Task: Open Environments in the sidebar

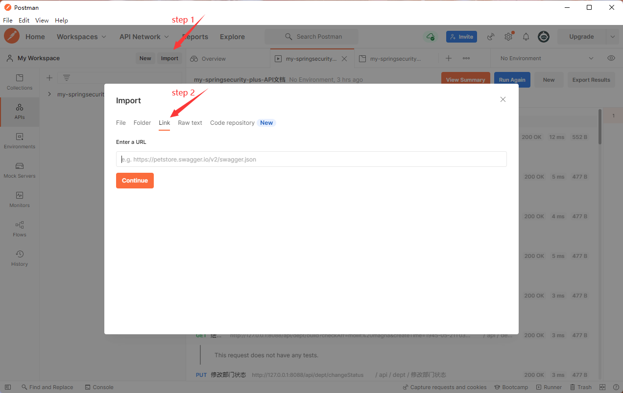Action: tap(20, 141)
